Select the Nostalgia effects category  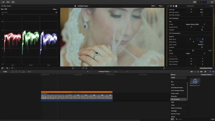click(x=174, y=111)
